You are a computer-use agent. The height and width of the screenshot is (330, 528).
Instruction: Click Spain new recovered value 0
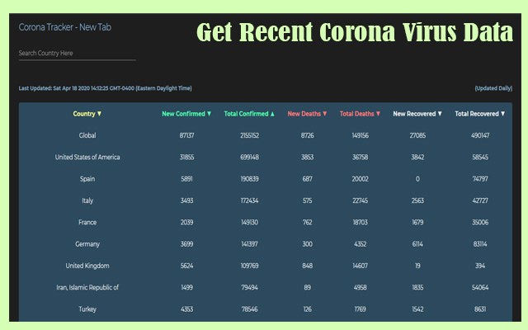tap(417, 179)
